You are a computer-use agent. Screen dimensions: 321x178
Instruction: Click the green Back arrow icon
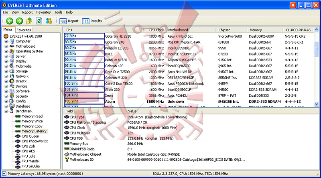point(9,21)
